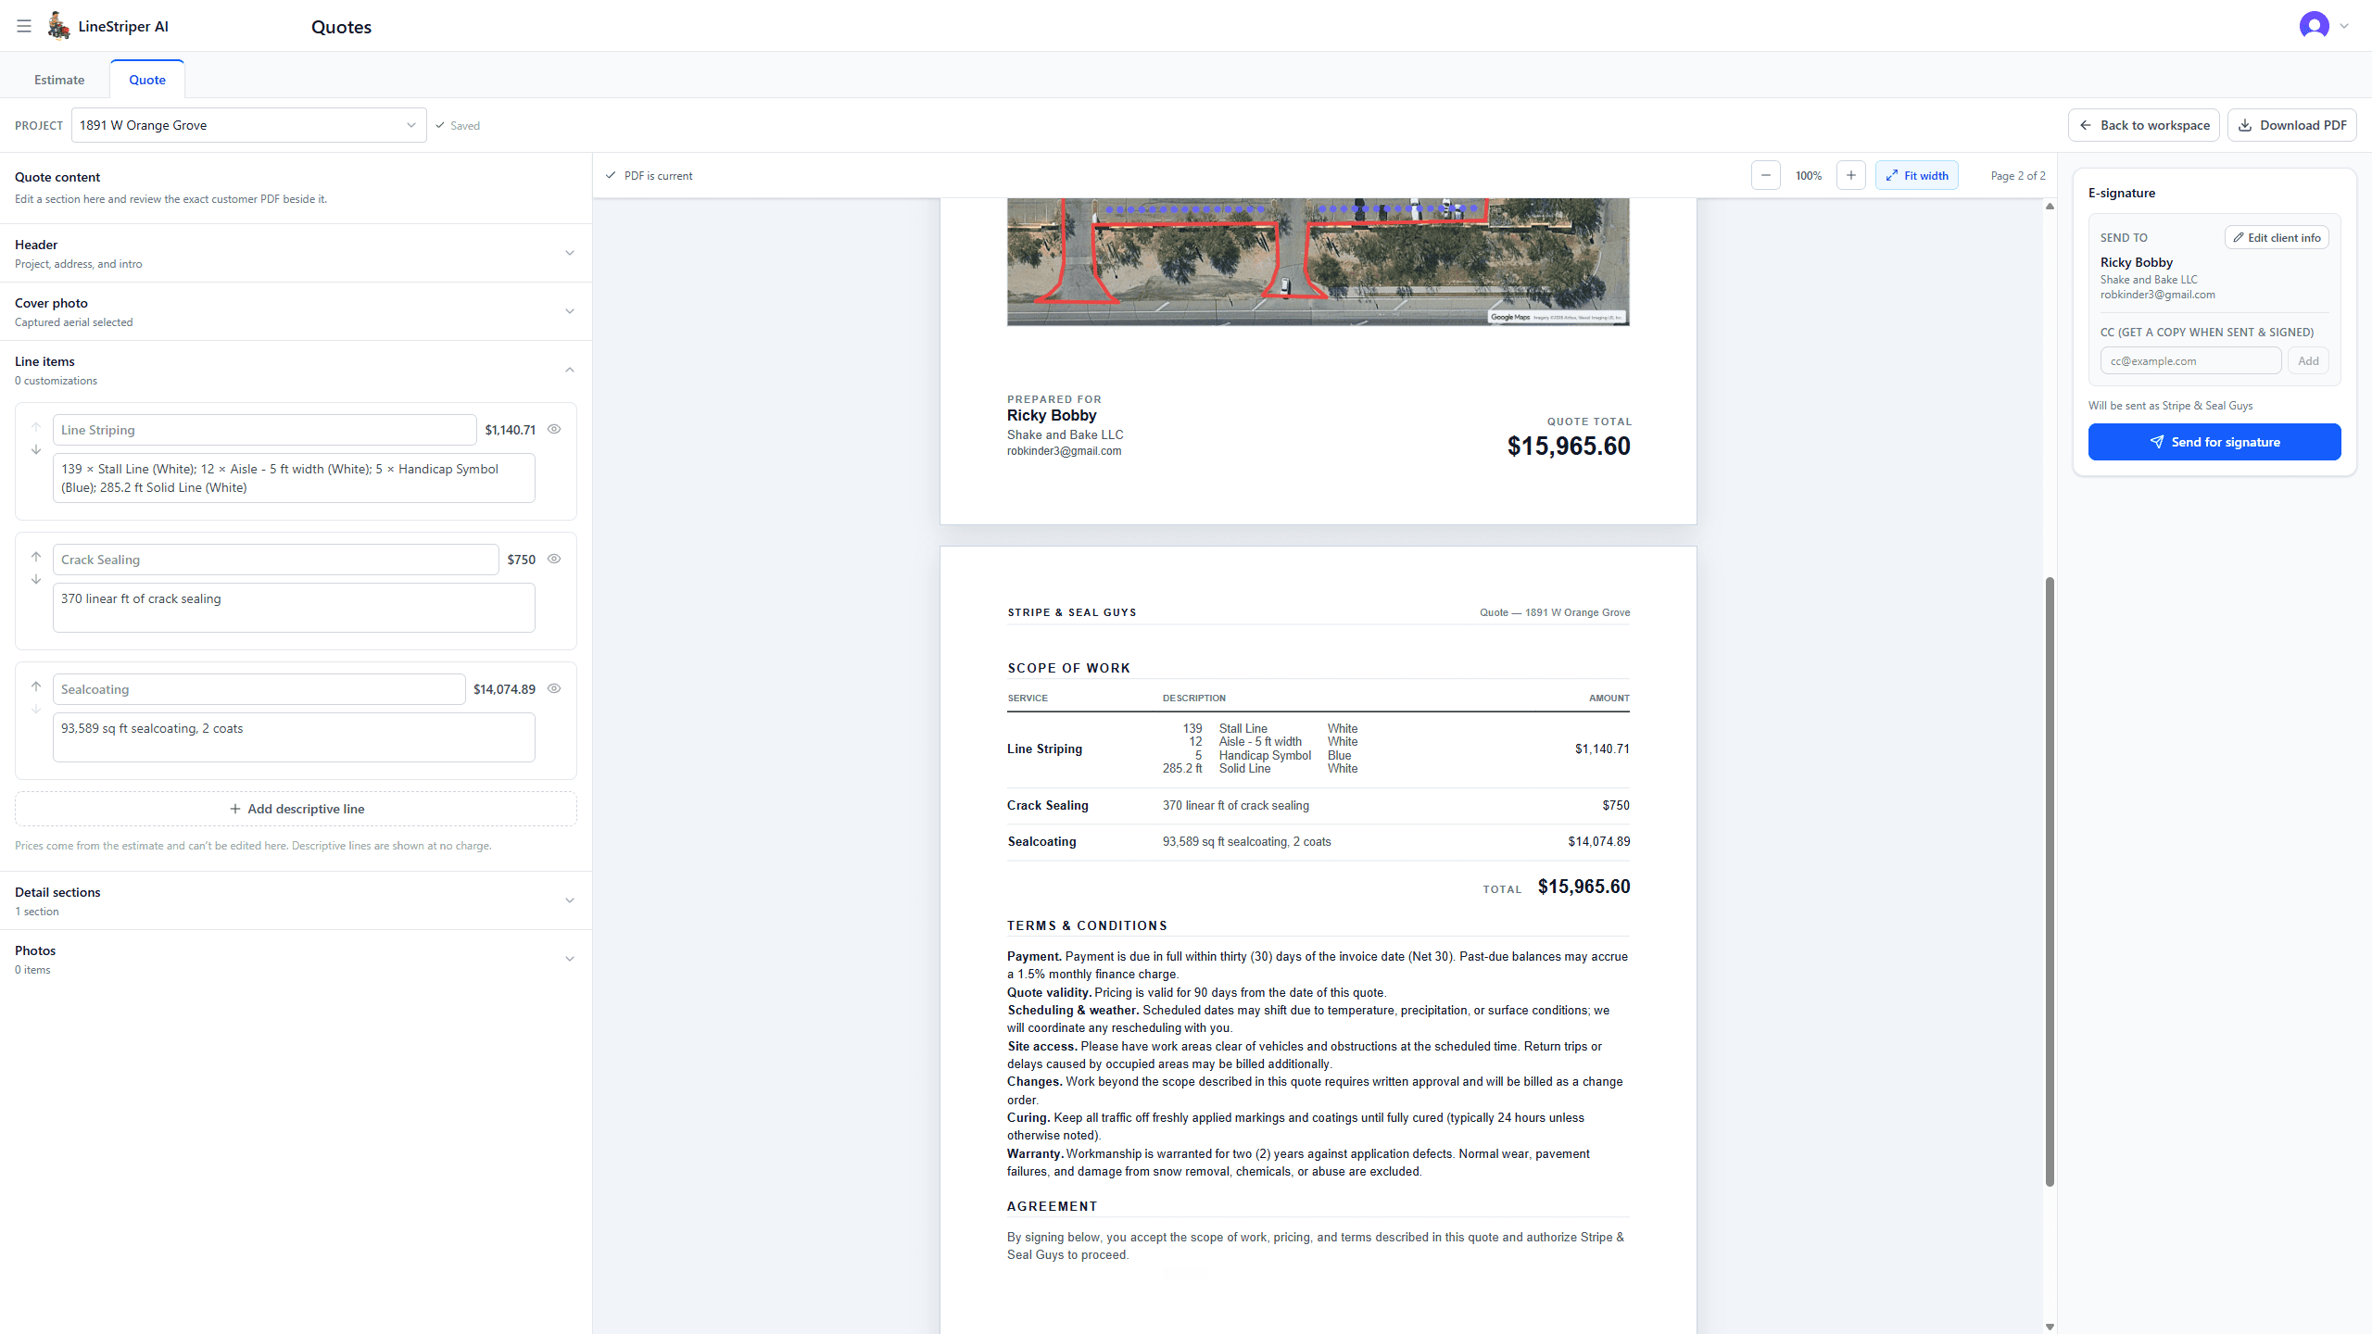
Task: Click Back to workspace button
Action: pos(2143,125)
